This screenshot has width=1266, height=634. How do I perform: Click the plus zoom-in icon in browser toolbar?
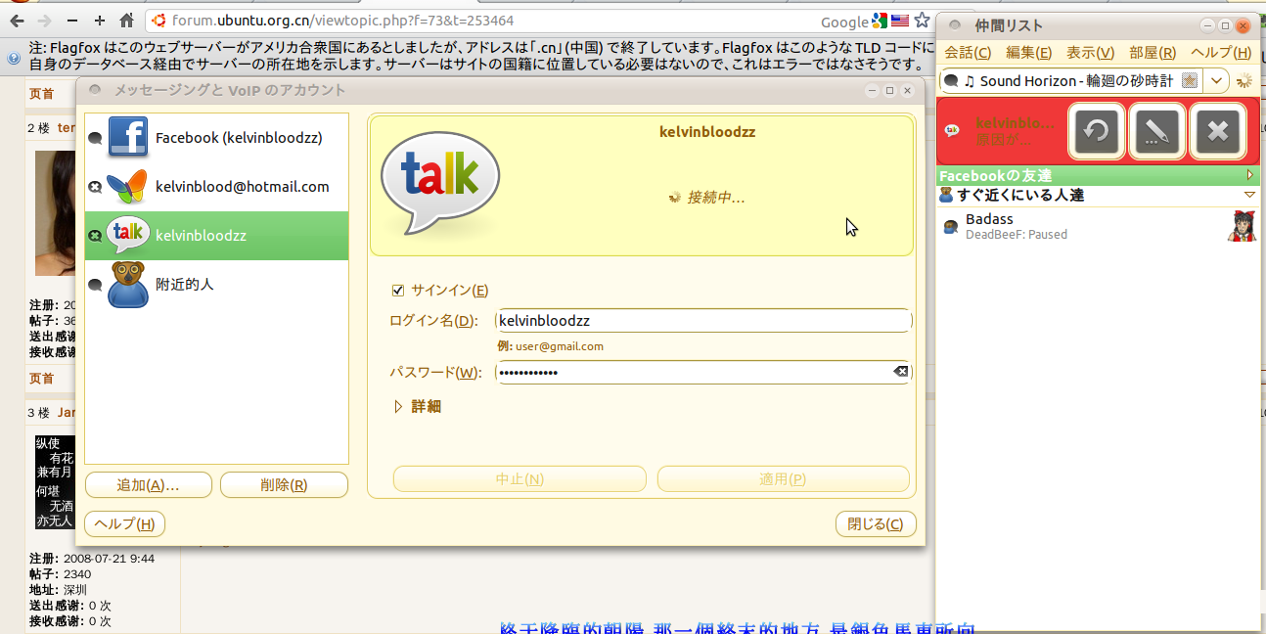[x=99, y=21]
